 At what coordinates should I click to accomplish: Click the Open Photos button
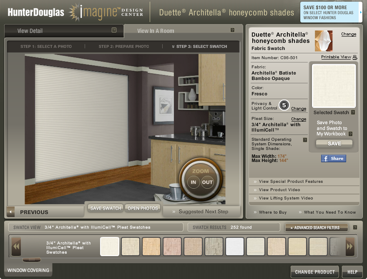click(x=143, y=208)
